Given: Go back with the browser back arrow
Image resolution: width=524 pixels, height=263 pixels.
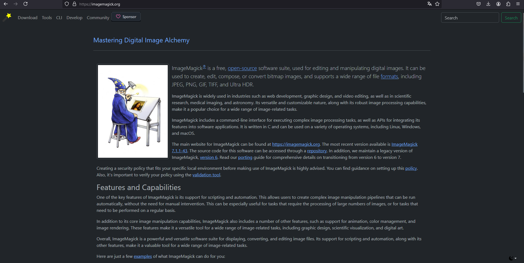Looking at the screenshot, I should click(x=6, y=4).
